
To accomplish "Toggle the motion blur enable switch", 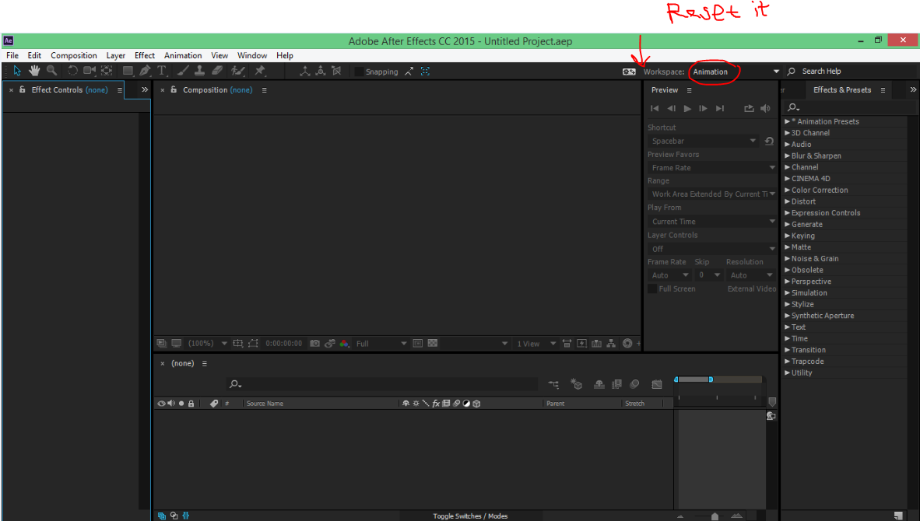I will click(x=634, y=384).
